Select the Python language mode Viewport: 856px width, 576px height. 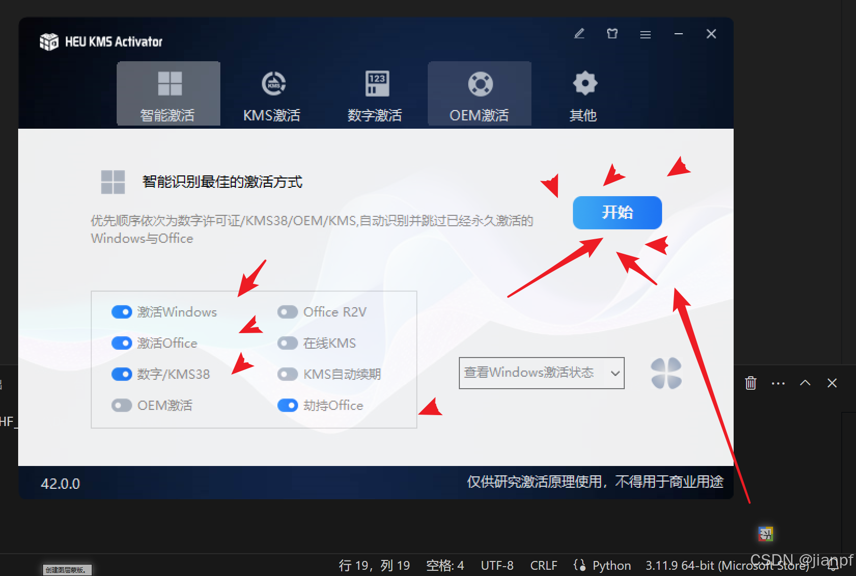click(x=612, y=565)
